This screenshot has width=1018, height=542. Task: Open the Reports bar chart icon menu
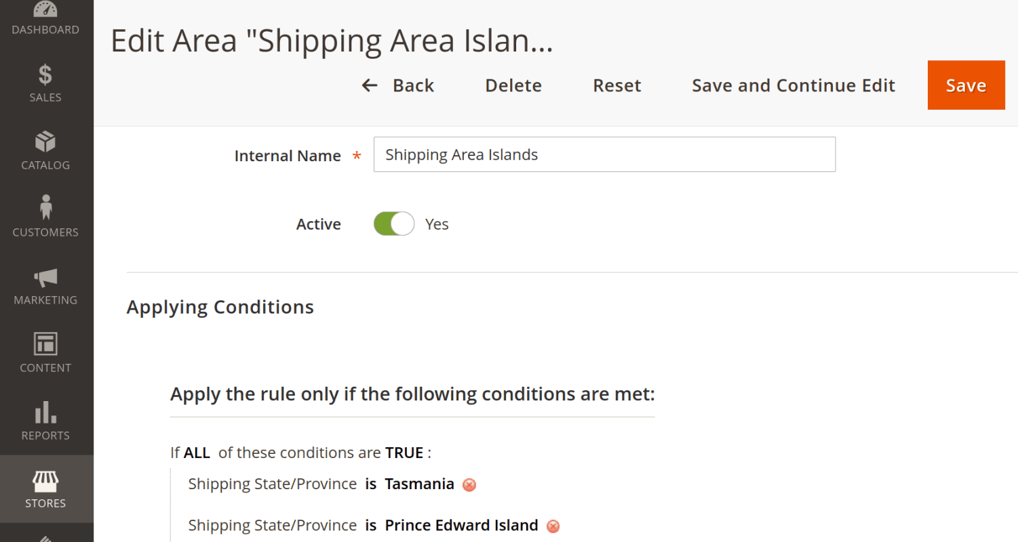pyautogui.click(x=45, y=421)
